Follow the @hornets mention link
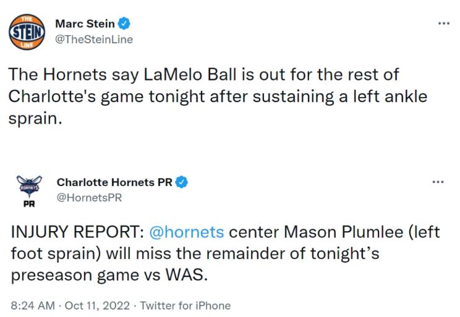460x317 pixels. click(x=187, y=234)
